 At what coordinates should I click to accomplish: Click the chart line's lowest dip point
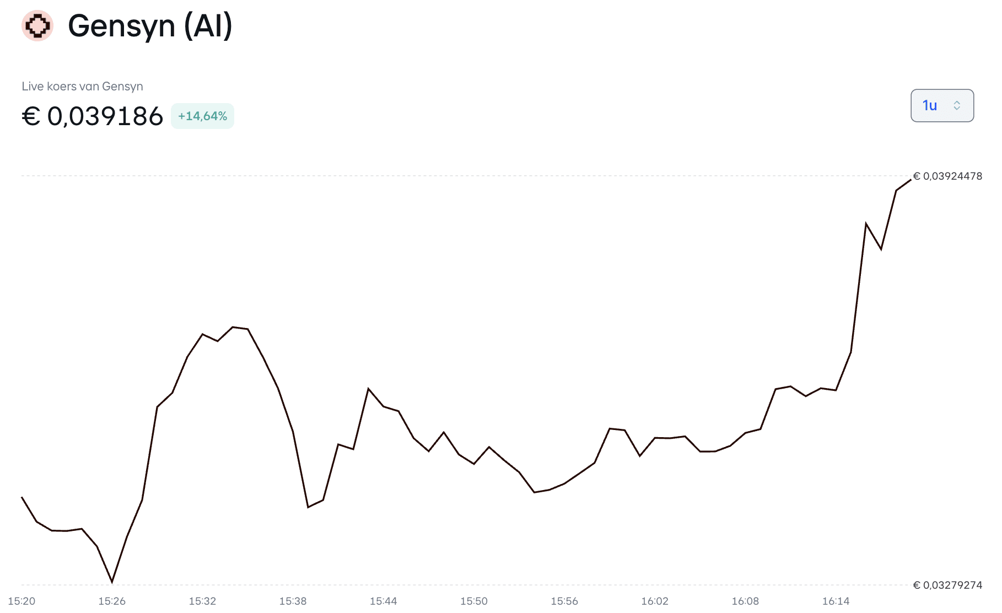[x=112, y=582]
